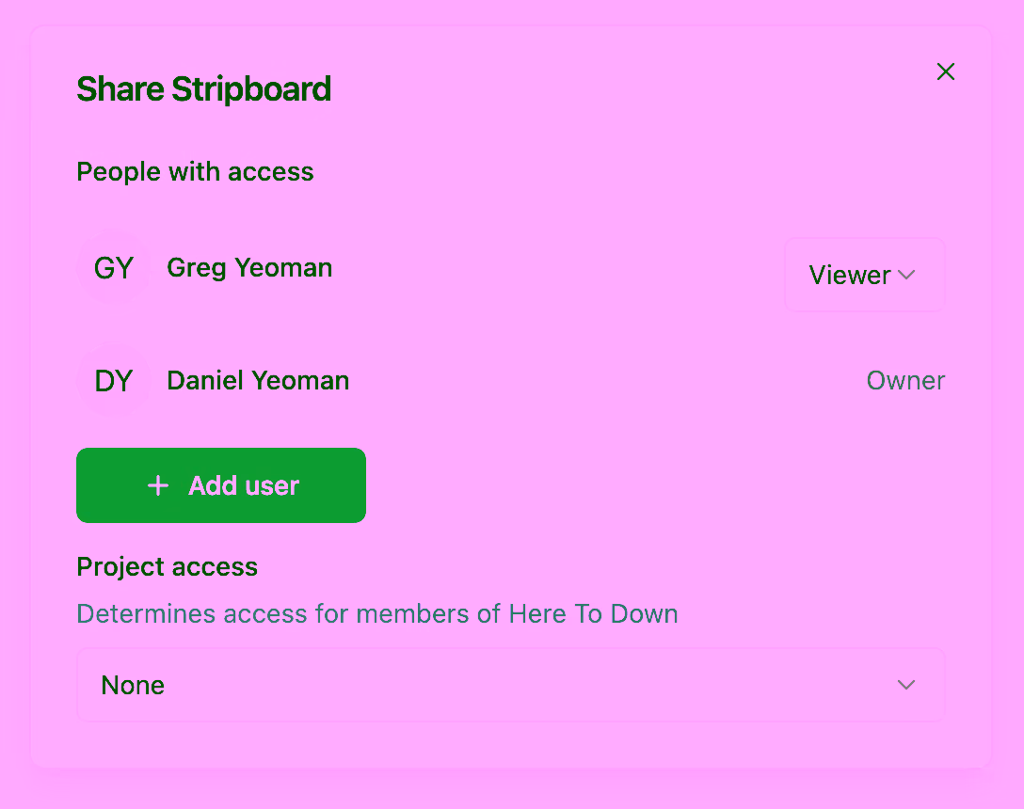
Task: Click the Viewer text in role selector
Action: tap(849, 275)
